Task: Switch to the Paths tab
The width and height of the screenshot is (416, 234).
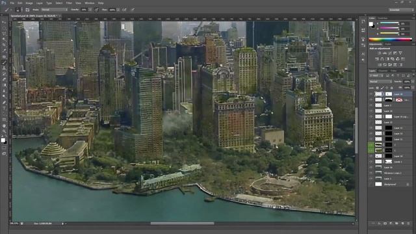Action: (393, 71)
